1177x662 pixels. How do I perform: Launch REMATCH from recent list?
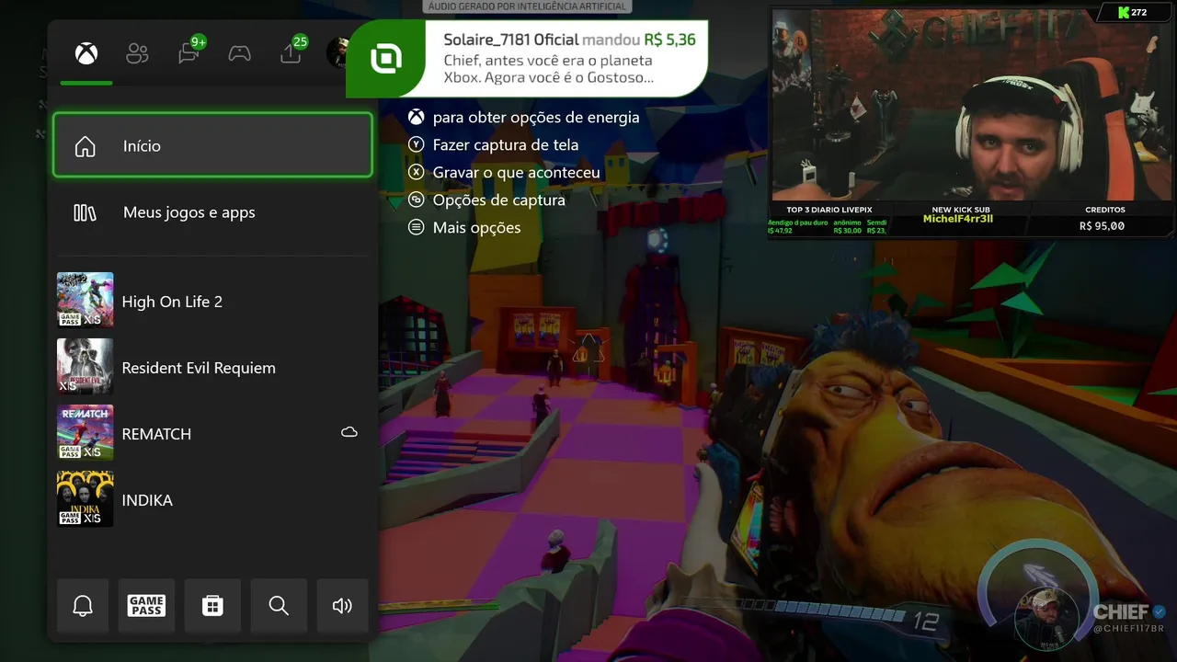(x=212, y=433)
